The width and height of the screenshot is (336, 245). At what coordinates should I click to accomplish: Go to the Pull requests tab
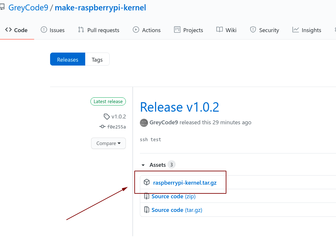click(x=99, y=30)
